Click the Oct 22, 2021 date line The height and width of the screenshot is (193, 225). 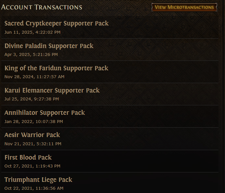point(34,188)
